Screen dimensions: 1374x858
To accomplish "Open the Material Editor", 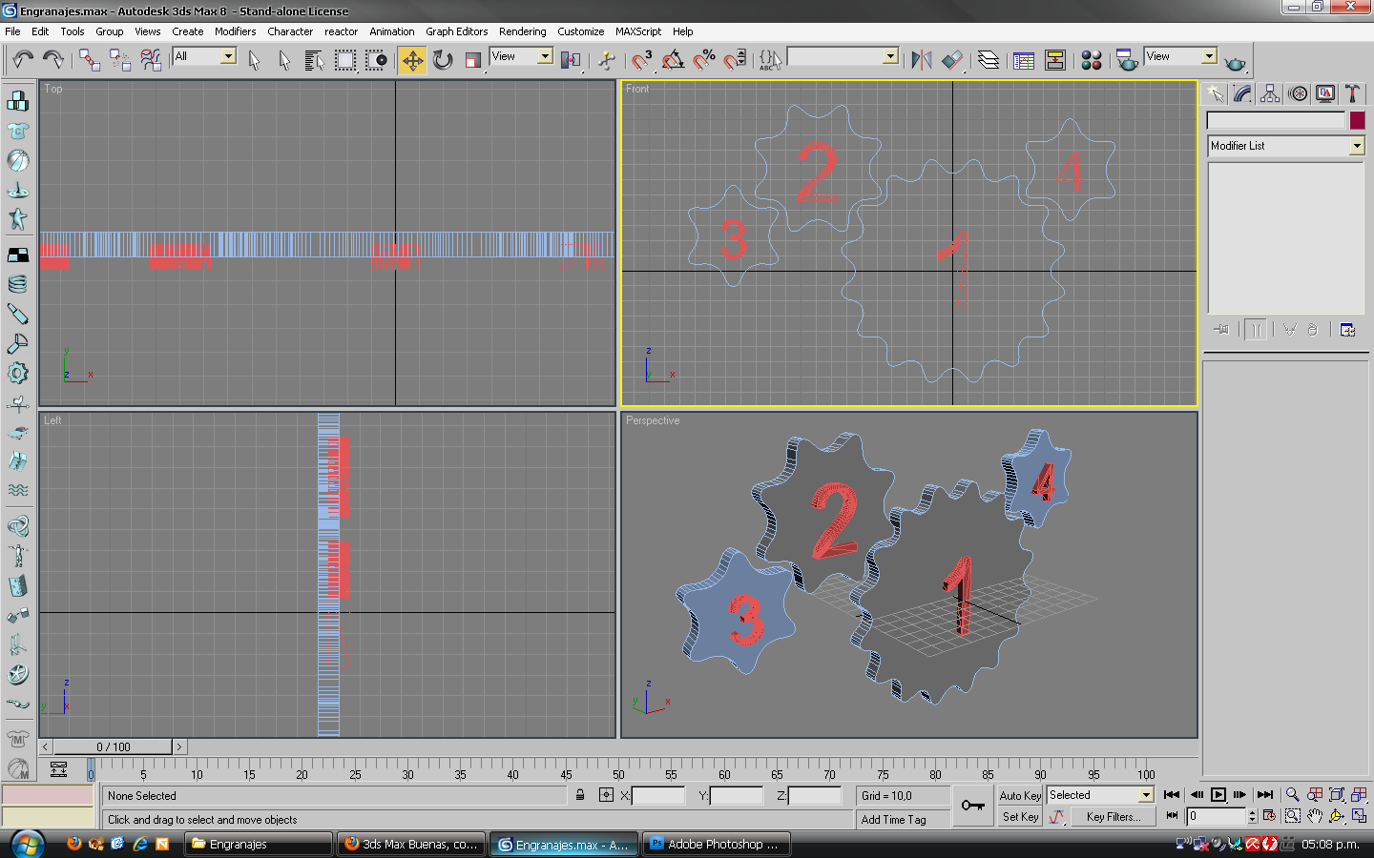I will coord(1092,60).
